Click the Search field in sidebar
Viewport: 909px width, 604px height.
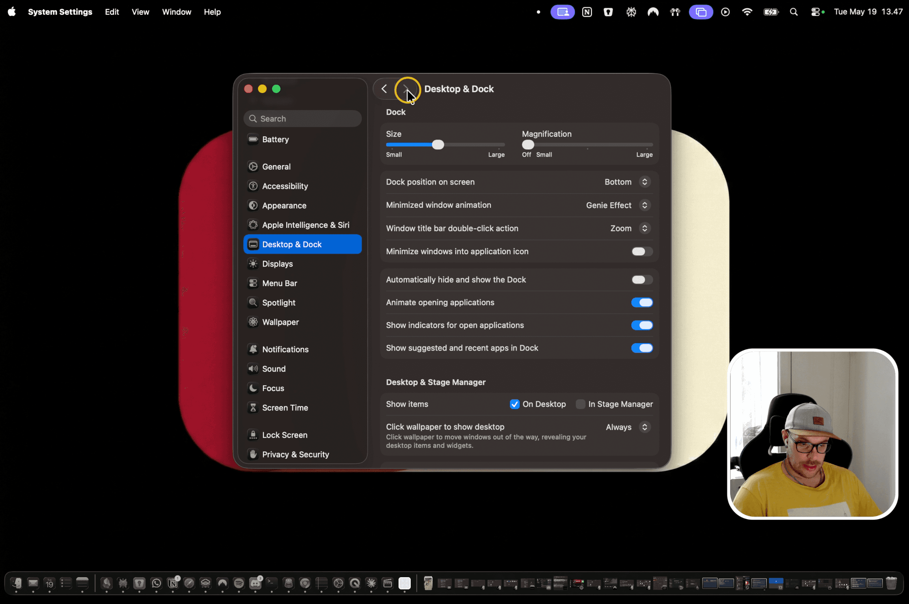[302, 119]
